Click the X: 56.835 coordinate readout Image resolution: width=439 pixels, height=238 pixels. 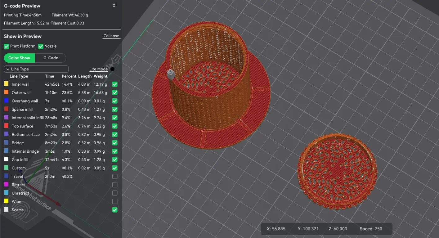(276, 229)
